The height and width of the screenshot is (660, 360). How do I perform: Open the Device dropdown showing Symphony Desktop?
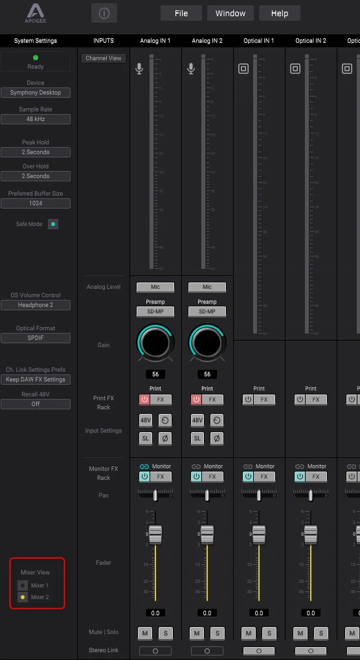pos(36,93)
